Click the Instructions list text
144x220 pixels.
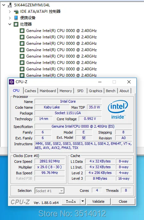coord(83,145)
